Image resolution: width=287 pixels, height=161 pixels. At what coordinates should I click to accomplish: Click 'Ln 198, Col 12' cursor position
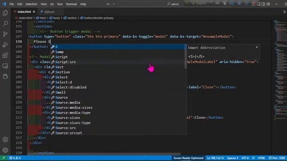point(215,158)
